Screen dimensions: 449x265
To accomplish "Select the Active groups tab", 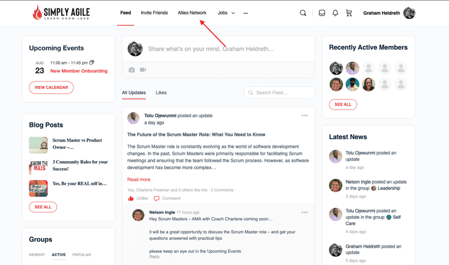I will click(x=59, y=255).
